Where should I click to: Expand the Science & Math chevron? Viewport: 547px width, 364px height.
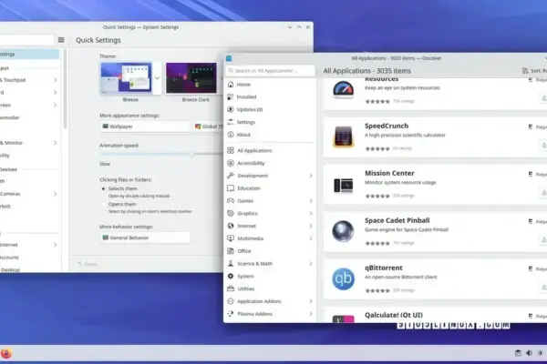[x=311, y=263]
